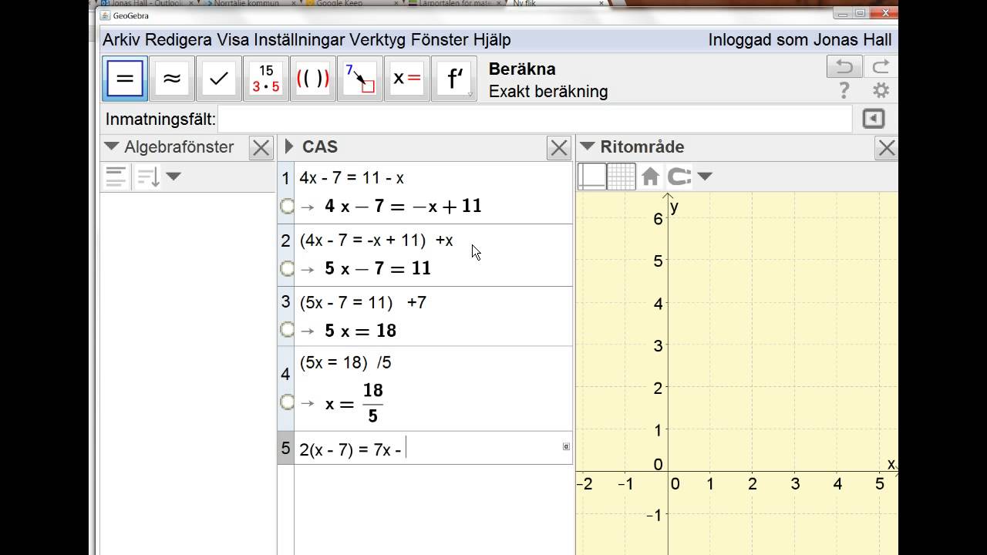
Task: Click the sort objects icon in Algebrafönster
Action: coord(147,177)
